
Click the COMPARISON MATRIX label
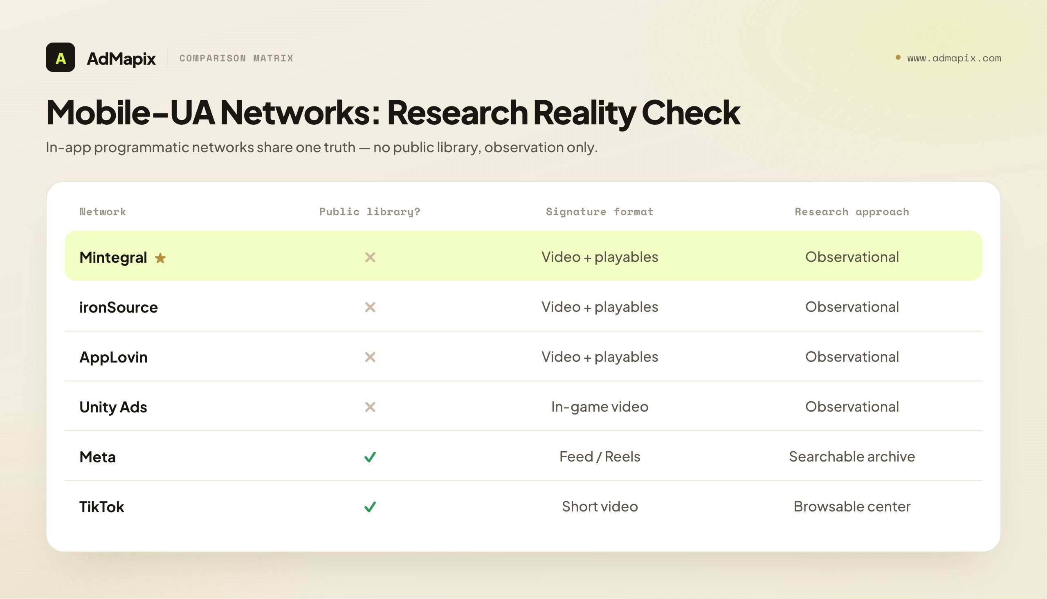pos(236,58)
